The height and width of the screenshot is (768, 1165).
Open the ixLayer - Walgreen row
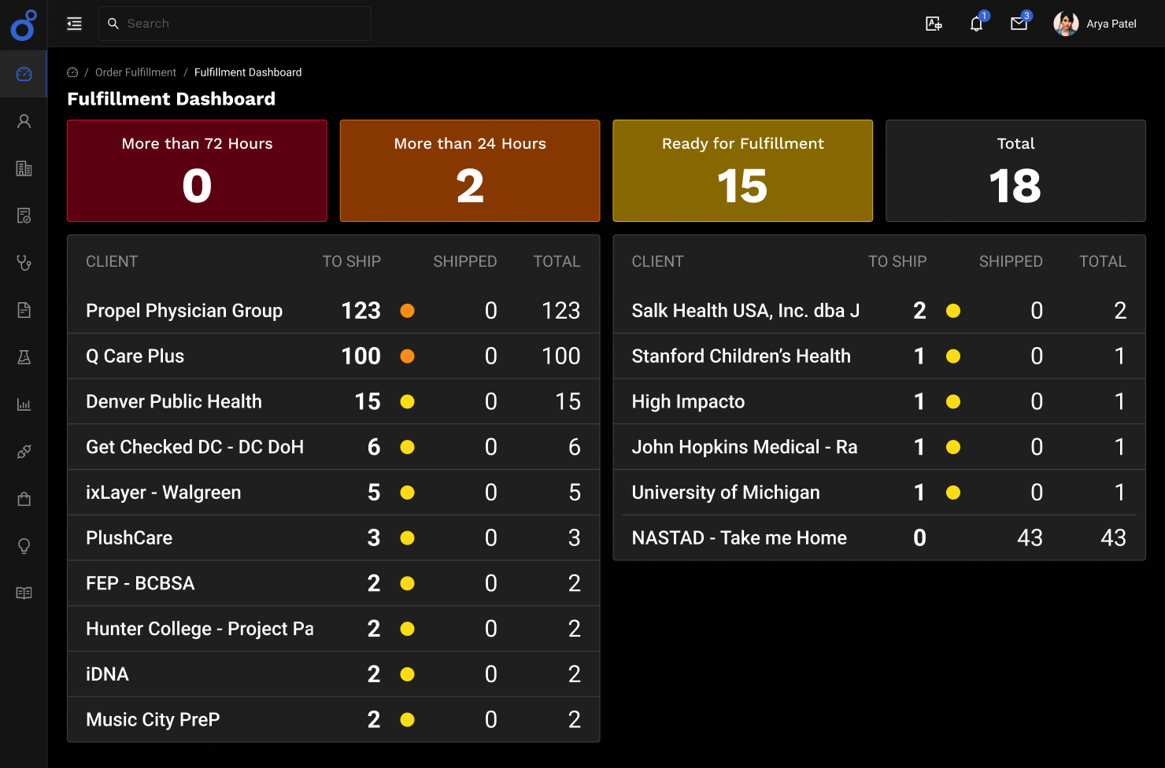[333, 493]
